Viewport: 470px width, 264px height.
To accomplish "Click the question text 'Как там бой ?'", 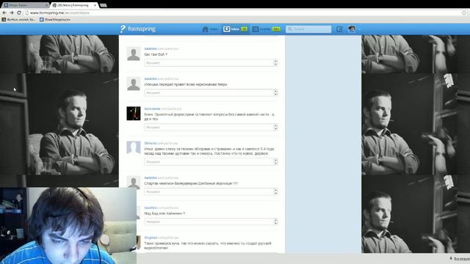I will click(156, 54).
